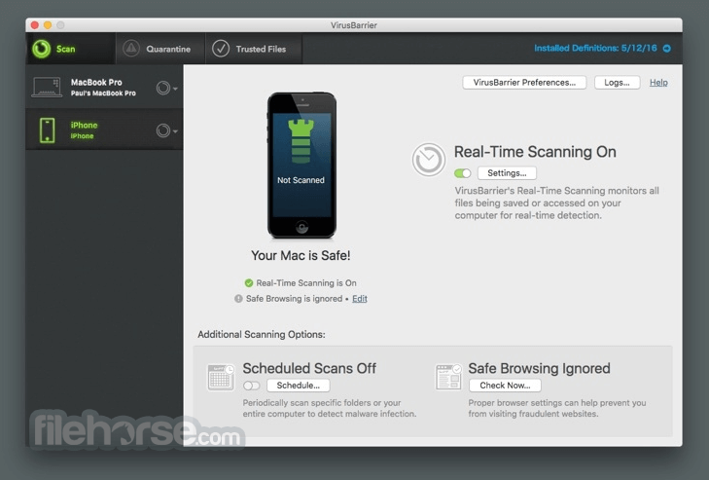Viewport: 709px width, 480px height.
Task: Click the Check Now button
Action: [x=505, y=386]
